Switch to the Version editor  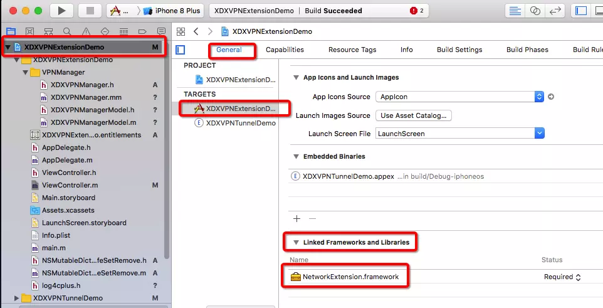[555, 11]
